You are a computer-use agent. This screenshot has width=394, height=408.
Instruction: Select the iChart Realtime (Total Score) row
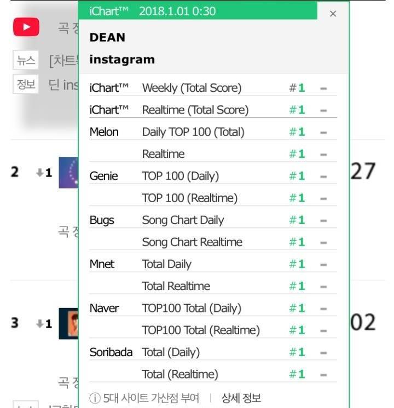tap(213, 110)
